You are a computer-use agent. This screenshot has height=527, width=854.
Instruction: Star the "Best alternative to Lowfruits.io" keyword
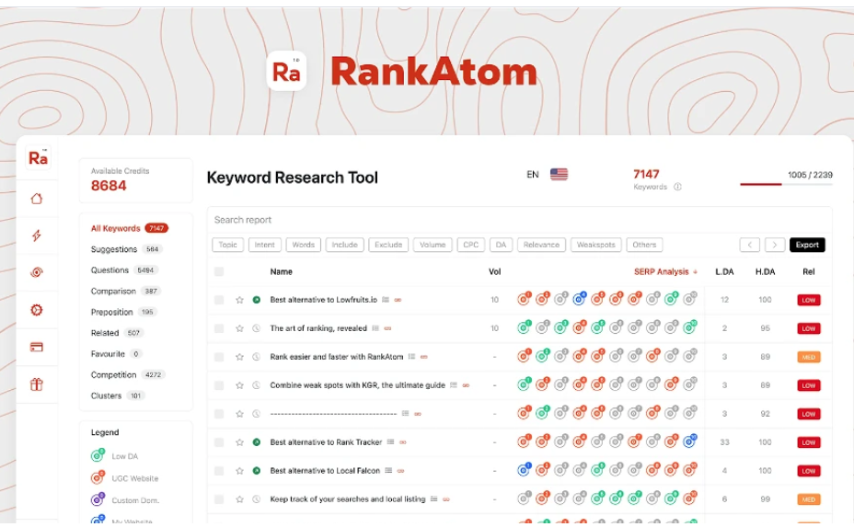point(239,300)
